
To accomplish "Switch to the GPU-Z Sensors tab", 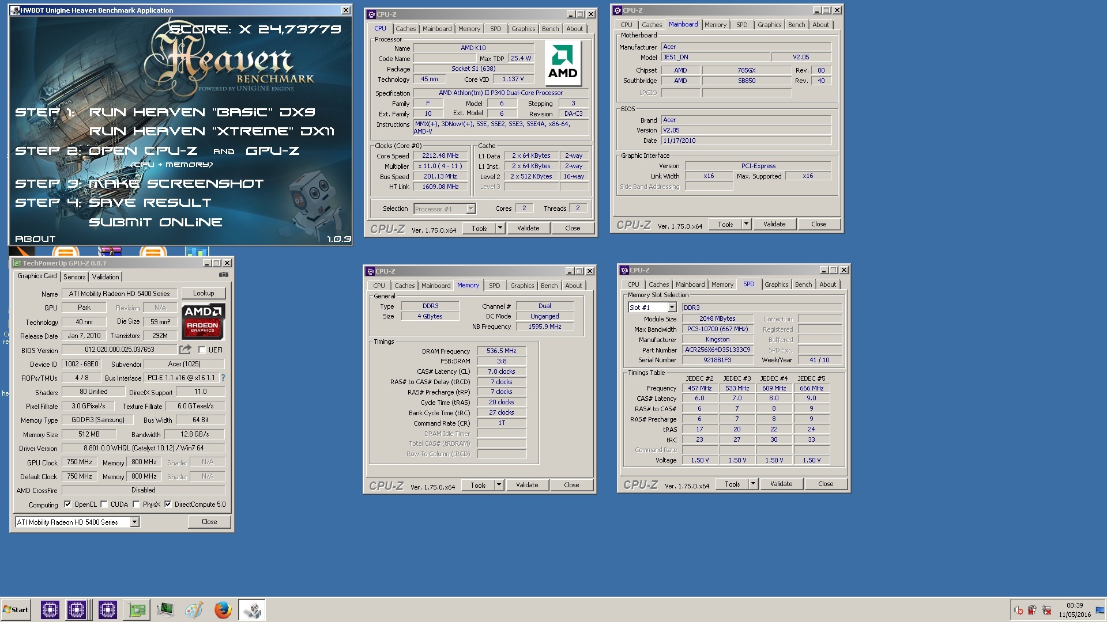I will pyautogui.click(x=74, y=277).
